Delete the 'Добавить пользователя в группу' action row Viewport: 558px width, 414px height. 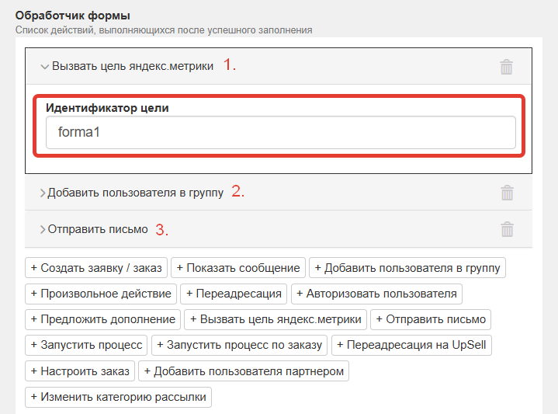pyautogui.click(x=507, y=193)
